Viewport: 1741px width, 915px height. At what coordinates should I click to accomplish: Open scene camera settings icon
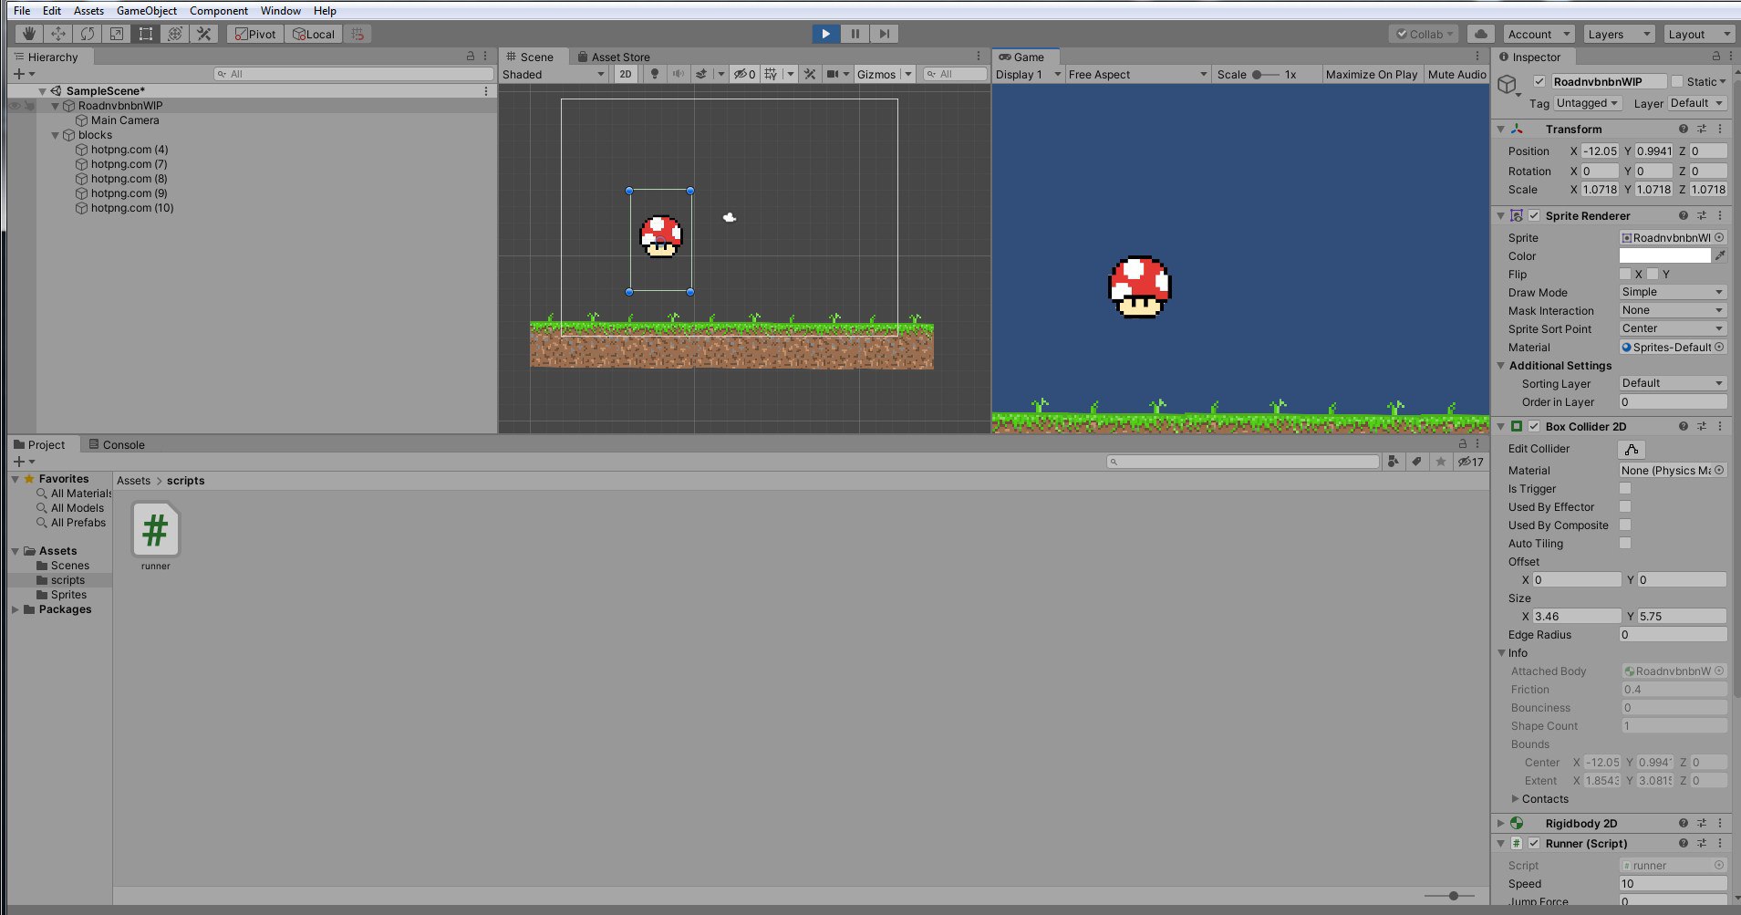[x=833, y=74]
